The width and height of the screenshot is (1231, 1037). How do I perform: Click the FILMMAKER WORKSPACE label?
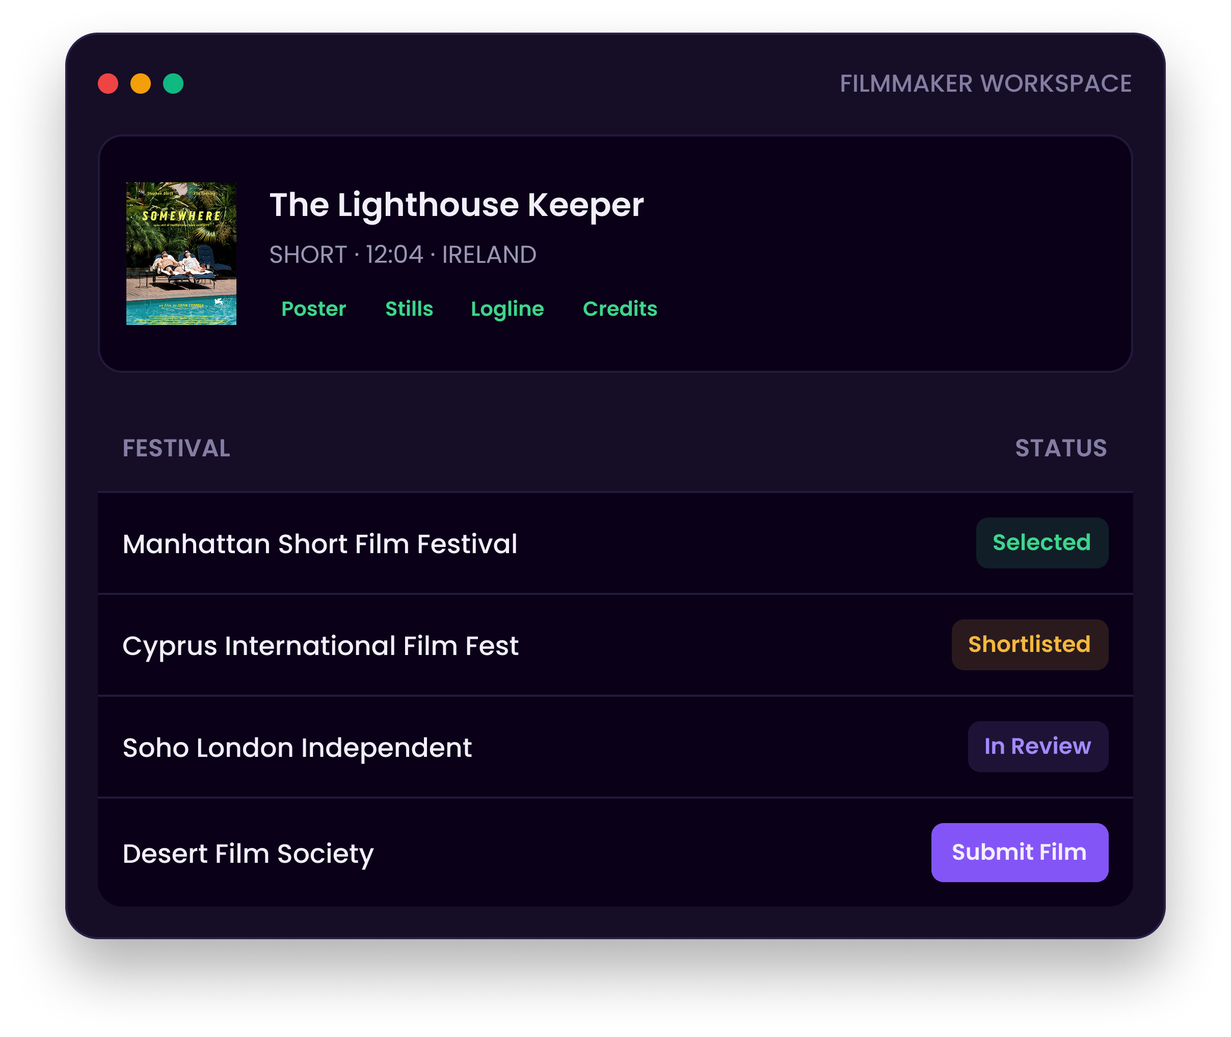tap(986, 84)
